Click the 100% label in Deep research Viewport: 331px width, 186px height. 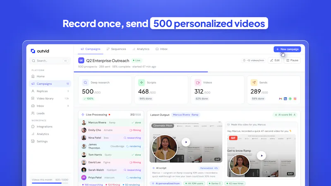[x=89, y=99]
